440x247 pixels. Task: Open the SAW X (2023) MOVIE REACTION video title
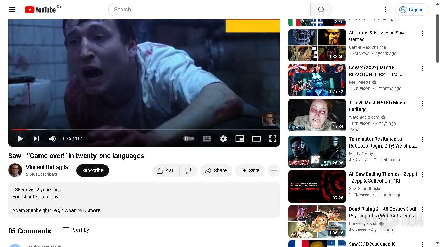coord(376,71)
